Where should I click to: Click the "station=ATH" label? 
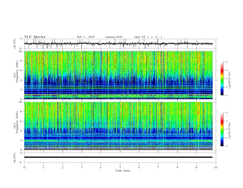point(114,37)
